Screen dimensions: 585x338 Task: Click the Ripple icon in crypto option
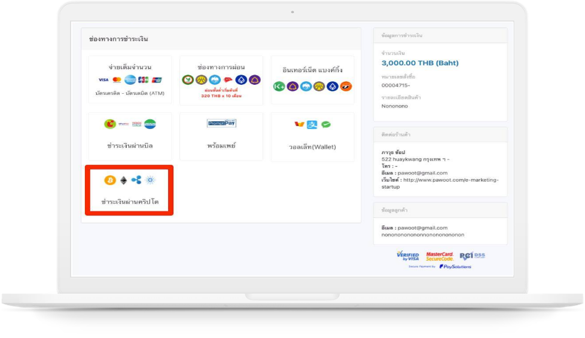tap(136, 180)
